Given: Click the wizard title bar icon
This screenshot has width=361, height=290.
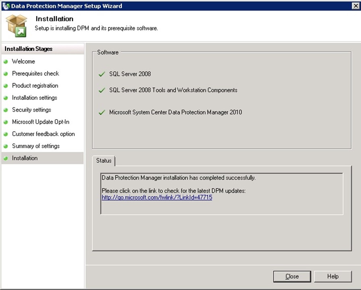Looking at the screenshot, I should pyautogui.click(x=6, y=6).
